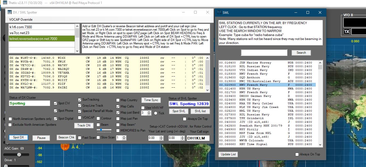Open the VOCAP Override menu
Viewport: 366px width, 167px height.
pos(21,20)
